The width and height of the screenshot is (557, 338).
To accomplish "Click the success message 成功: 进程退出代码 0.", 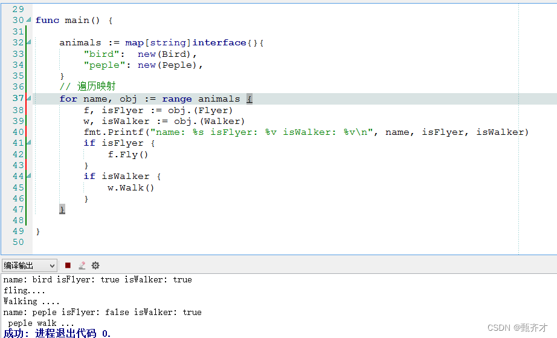I will tap(57, 333).
